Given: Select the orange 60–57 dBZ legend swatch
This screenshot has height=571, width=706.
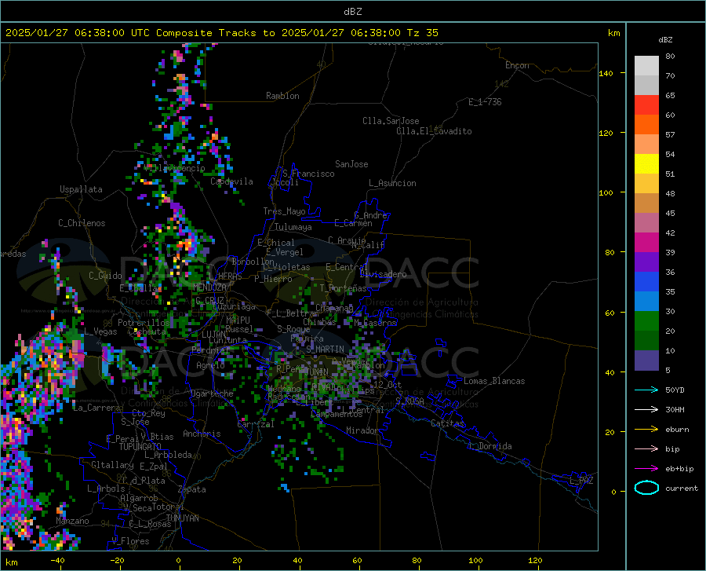Looking at the screenshot, I should 646,125.
